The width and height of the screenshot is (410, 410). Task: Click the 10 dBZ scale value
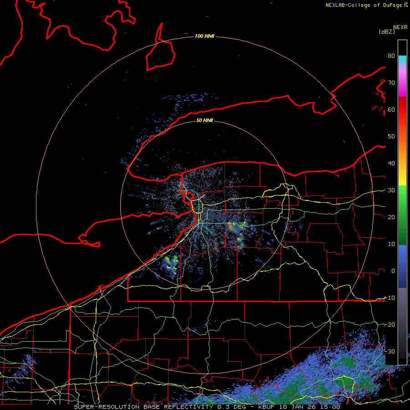click(x=391, y=244)
